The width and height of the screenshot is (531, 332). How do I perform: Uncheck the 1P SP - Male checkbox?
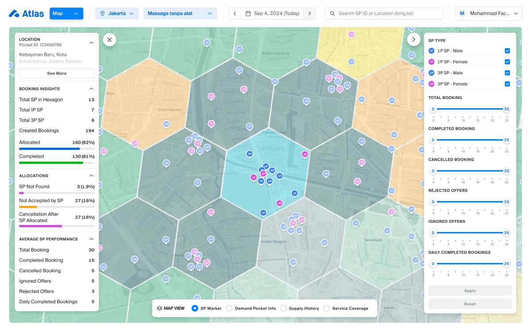click(507, 51)
